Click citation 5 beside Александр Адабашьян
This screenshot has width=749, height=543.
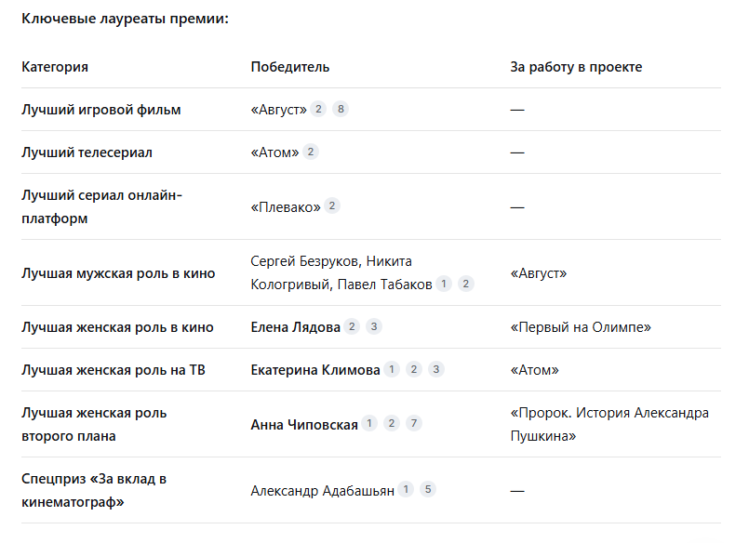pos(428,490)
